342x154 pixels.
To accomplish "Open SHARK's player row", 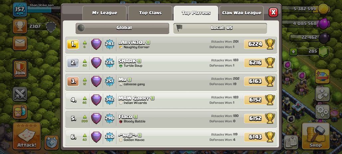I will tap(171, 63).
